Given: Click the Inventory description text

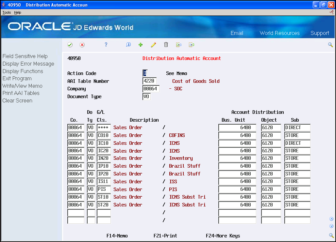Looking at the screenshot, I should tap(181, 158).
